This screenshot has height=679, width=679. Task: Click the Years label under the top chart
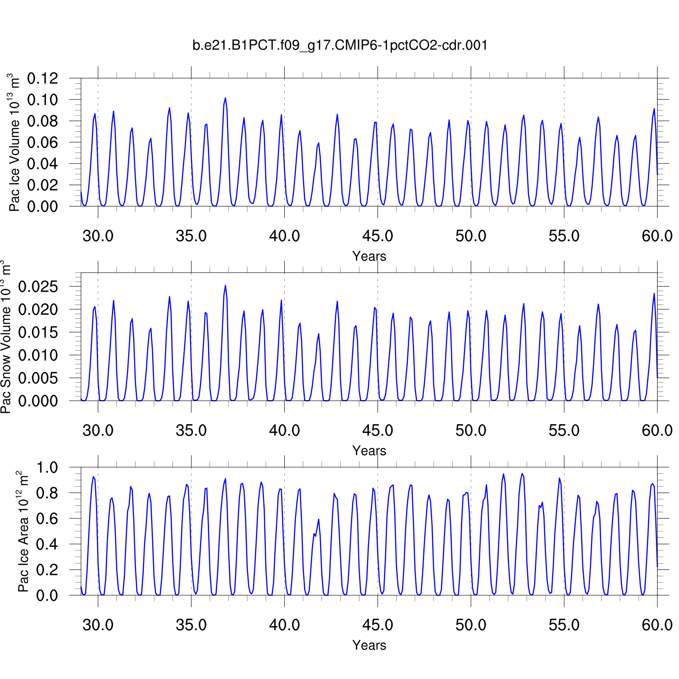(369, 256)
